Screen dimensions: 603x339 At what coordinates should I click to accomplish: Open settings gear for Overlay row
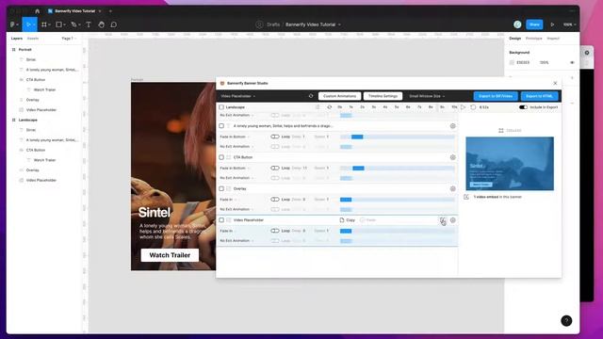452,188
